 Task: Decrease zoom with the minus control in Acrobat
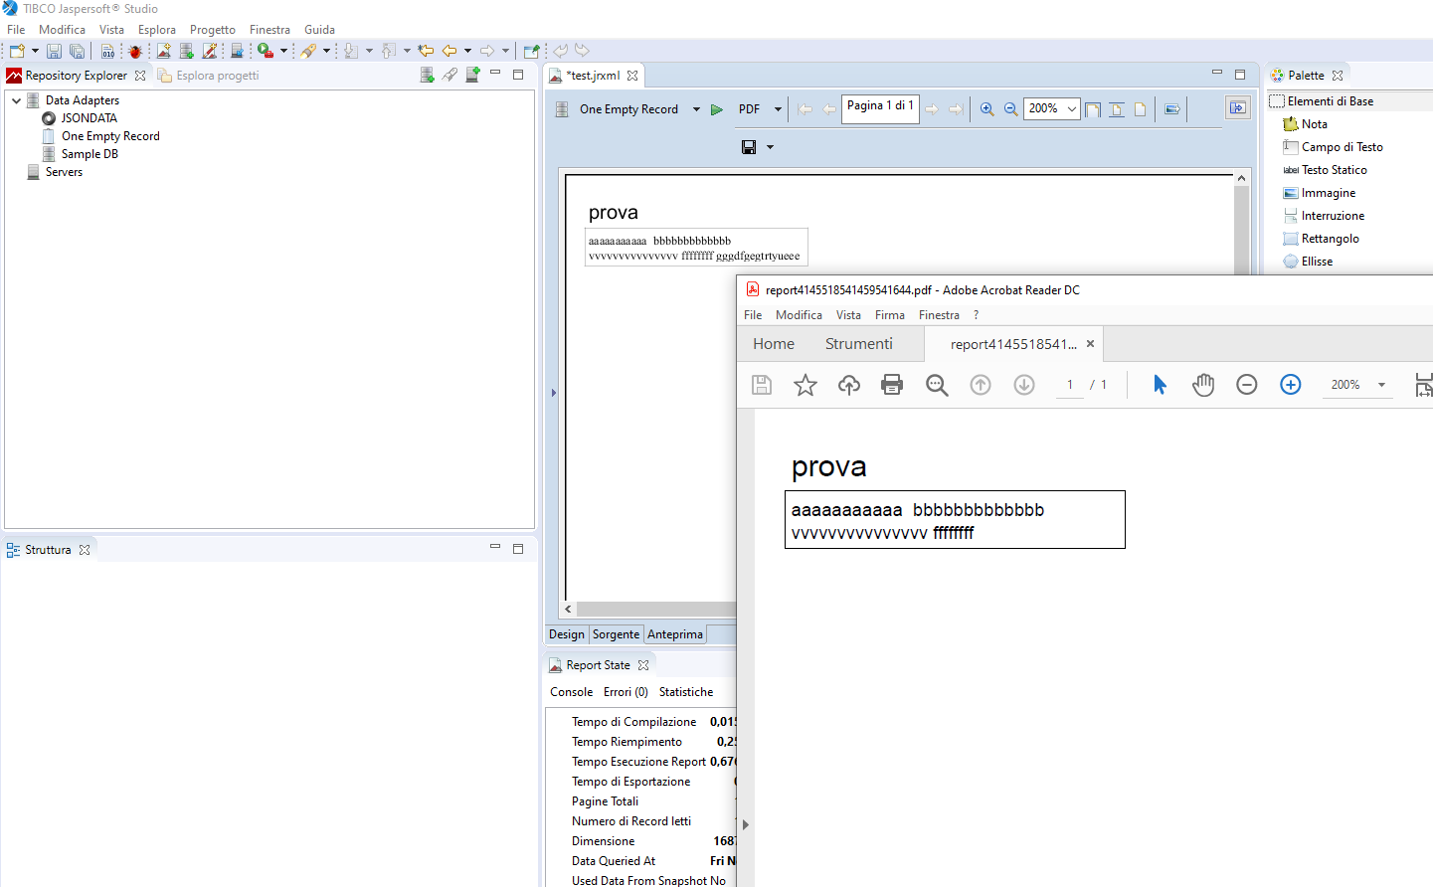(1246, 385)
